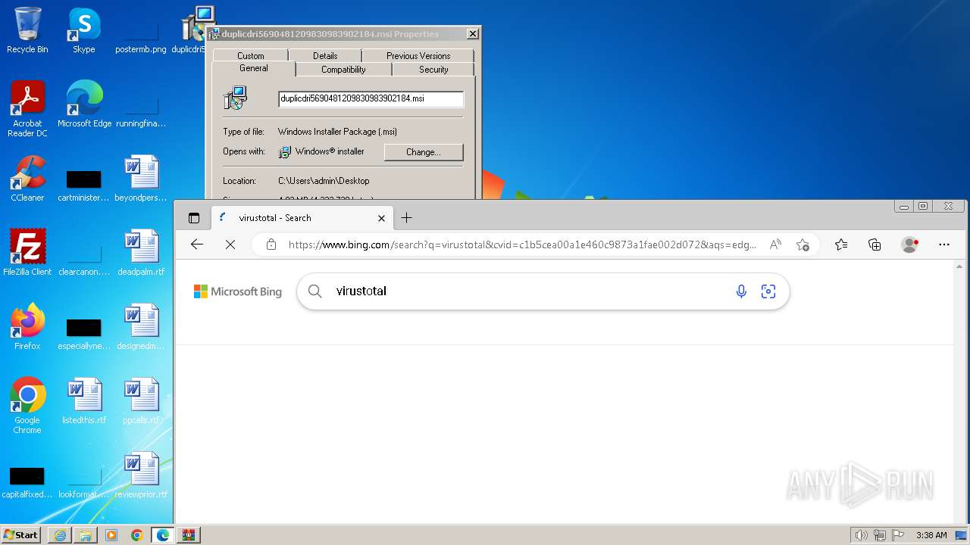The image size is (970, 545).
Task: Open the Edge profile avatar
Action: [x=909, y=244]
